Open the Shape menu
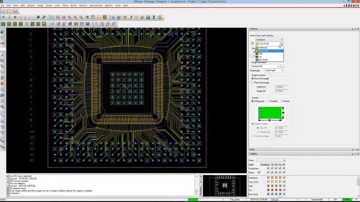The width and height of the screenshot is (360, 202). pos(49,5)
